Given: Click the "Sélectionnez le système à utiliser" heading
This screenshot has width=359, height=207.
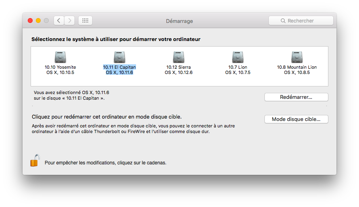Looking at the screenshot, I should [116, 39].
